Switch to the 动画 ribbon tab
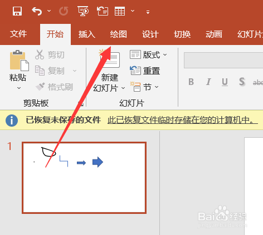The width and height of the screenshot is (263, 235). [214, 34]
